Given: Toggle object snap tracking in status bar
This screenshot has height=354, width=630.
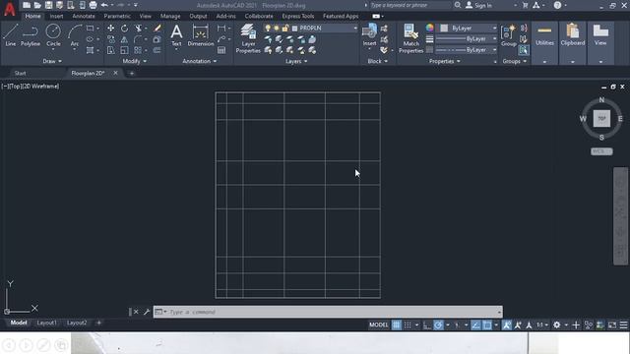Looking at the screenshot, I should click(x=475, y=324).
